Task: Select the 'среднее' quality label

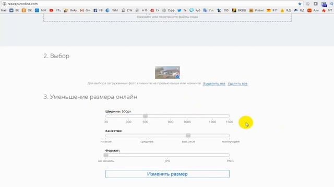Action: pyautogui.click(x=147, y=141)
